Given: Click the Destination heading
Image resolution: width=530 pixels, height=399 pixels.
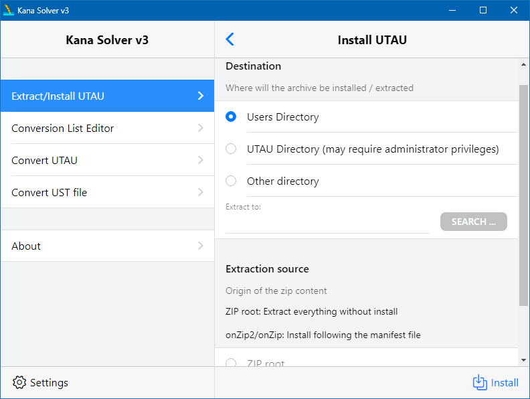Looking at the screenshot, I should tap(253, 66).
